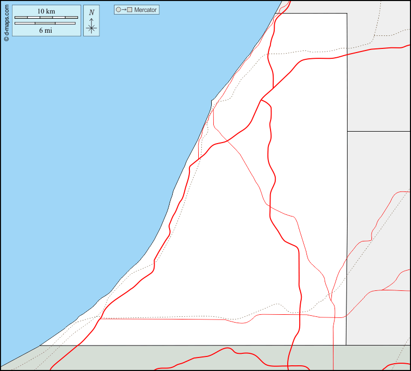
Task: Click the 10 km scale label
Action: [x=46, y=11]
